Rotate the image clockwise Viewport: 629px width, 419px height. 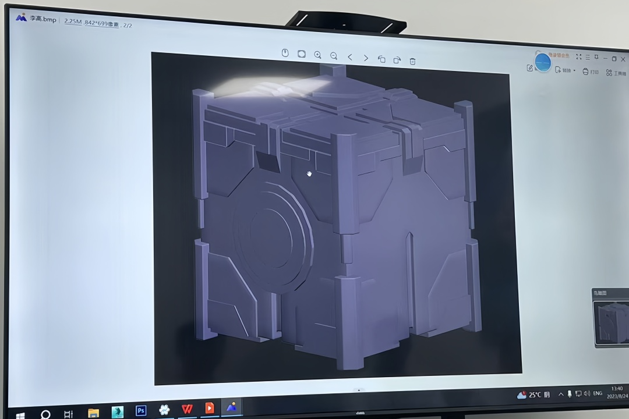397,60
